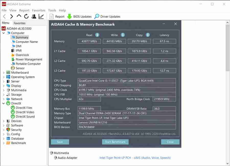Expand the Network tree node

point(4,99)
